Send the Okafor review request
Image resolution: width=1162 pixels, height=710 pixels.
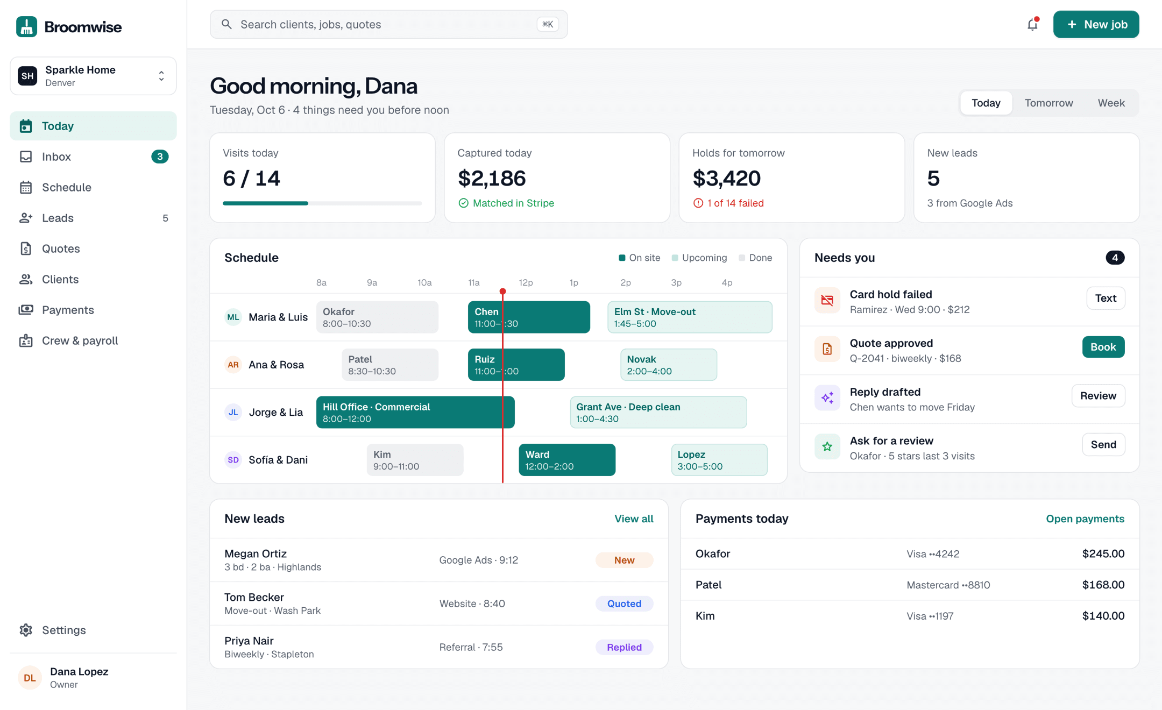tap(1103, 444)
